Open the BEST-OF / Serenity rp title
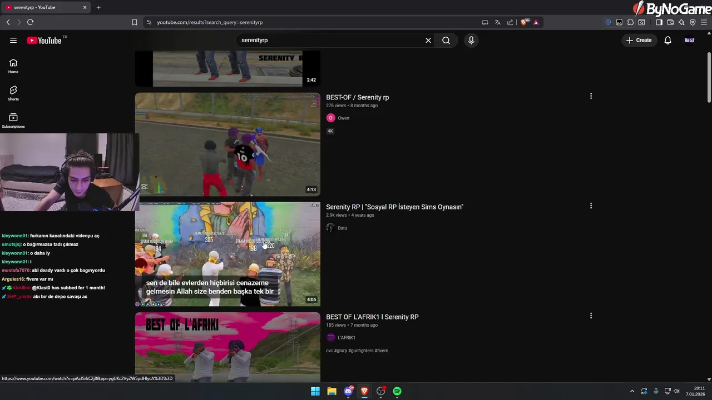Image resolution: width=712 pixels, height=400 pixels. [x=357, y=97]
